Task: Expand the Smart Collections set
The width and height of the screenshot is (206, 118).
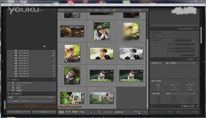Action: pos(9,83)
